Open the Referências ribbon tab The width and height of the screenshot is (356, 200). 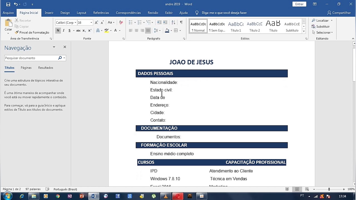click(x=101, y=13)
